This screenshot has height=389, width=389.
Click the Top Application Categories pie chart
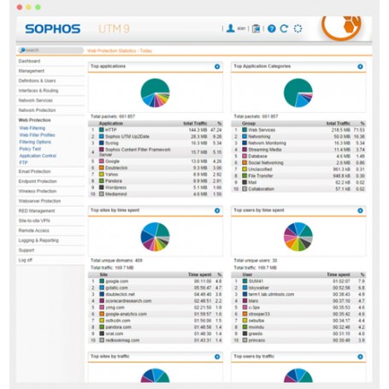pyautogui.click(x=298, y=93)
